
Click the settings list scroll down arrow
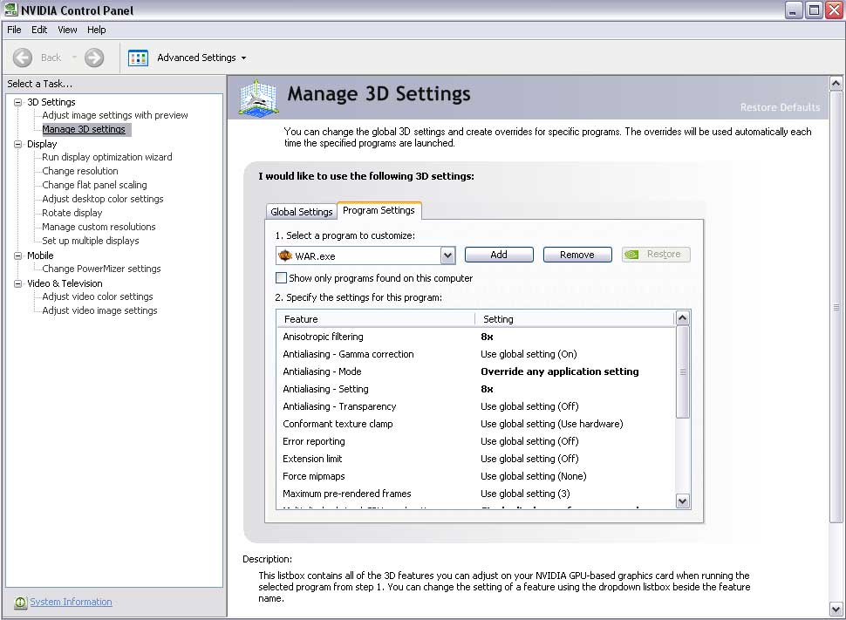(x=683, y=501)
